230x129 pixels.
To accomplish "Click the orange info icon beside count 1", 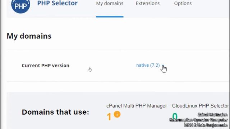I will (x=117, y=114).
